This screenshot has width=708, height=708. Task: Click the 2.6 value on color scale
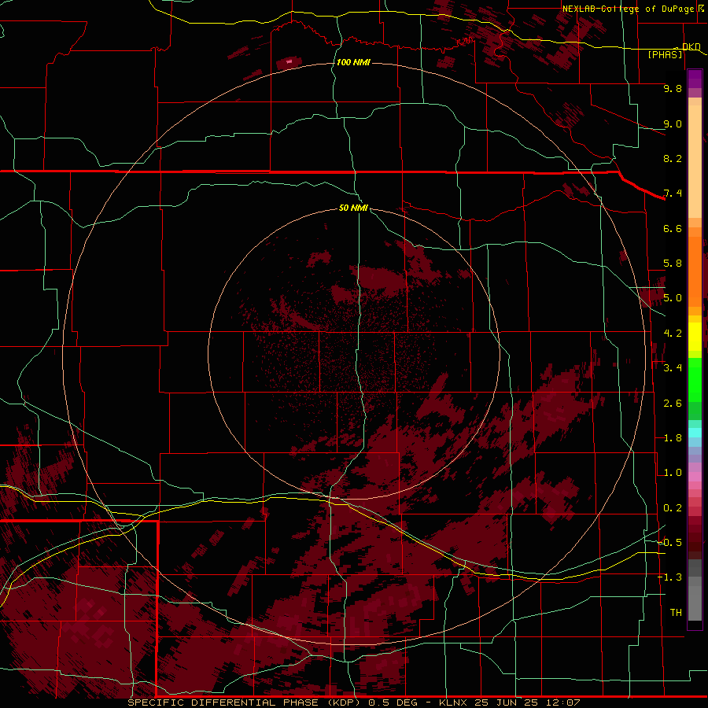pos(673,404)
